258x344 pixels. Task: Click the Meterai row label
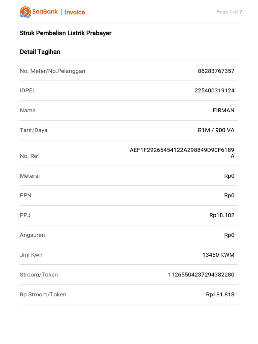point(30,176)
